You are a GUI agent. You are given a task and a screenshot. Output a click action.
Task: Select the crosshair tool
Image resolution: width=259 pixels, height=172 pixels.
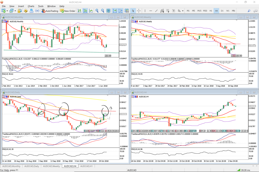139,11
